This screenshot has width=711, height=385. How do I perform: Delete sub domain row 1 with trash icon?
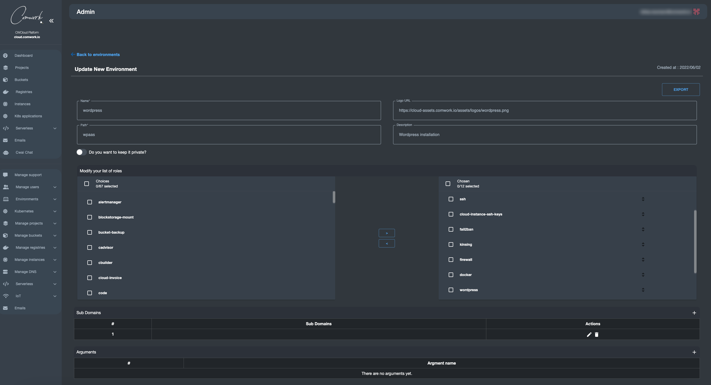pyautogui.click(x=596, y=335)
